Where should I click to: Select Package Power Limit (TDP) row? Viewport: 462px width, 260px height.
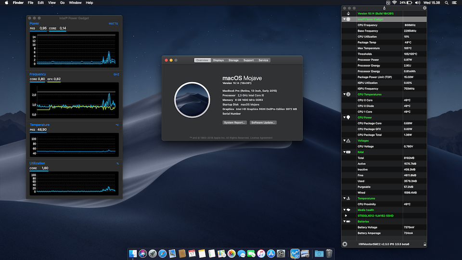[x=384, y=77]
